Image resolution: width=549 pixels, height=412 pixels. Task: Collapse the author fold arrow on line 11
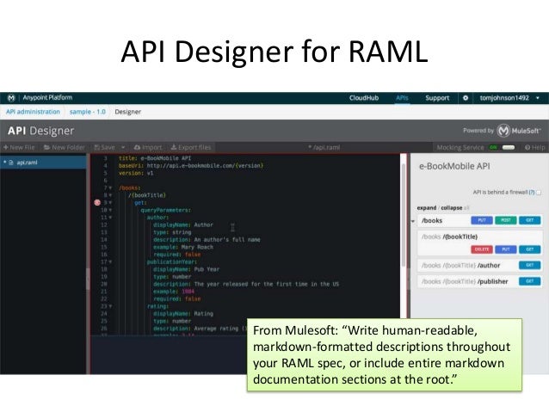[x=110, y=218]
